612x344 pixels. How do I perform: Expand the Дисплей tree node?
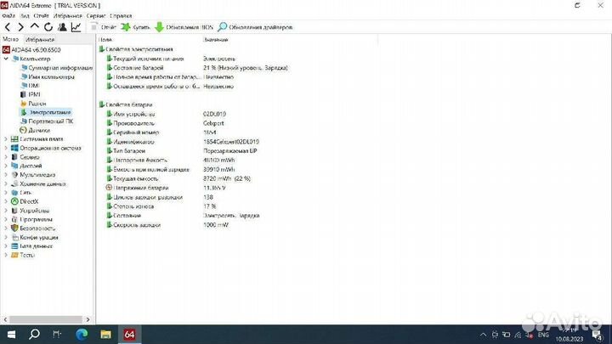pos(6,166)
